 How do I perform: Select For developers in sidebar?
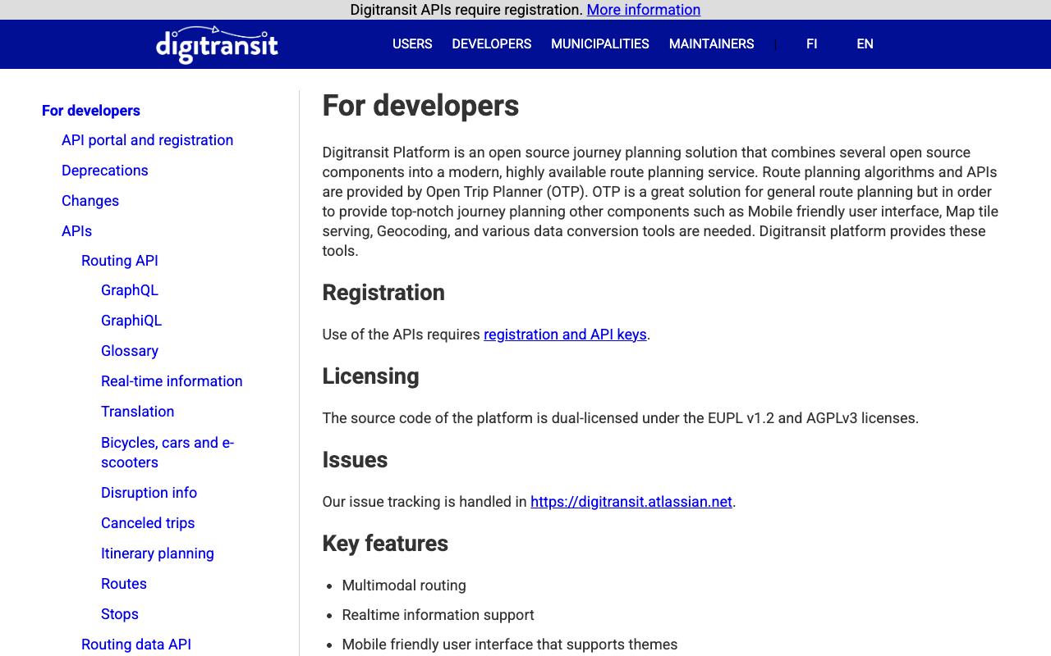91,111
